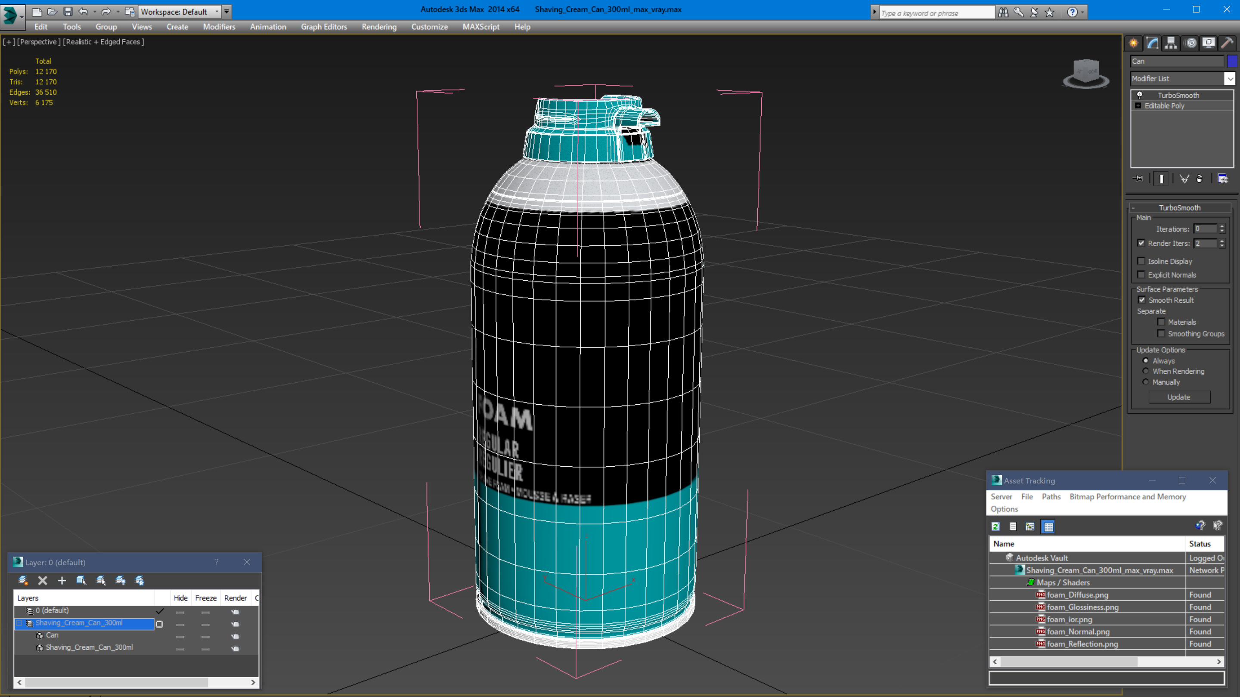
Task: Refresh Asset Tracking list
Action: (x=996, y=527)
